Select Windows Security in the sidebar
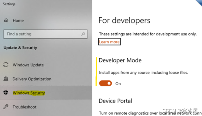Screen dimensions: 202x116 pyautogui.click(x=29, y=93)
